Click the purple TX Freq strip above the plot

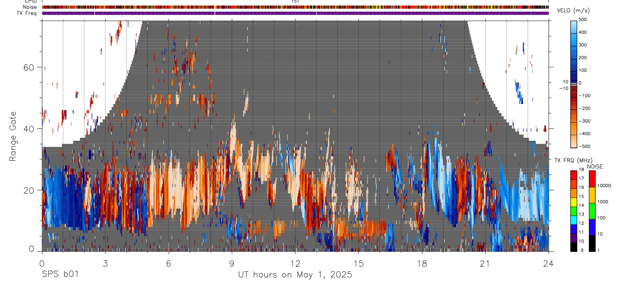pyautogui.click(x=295, y=13)
